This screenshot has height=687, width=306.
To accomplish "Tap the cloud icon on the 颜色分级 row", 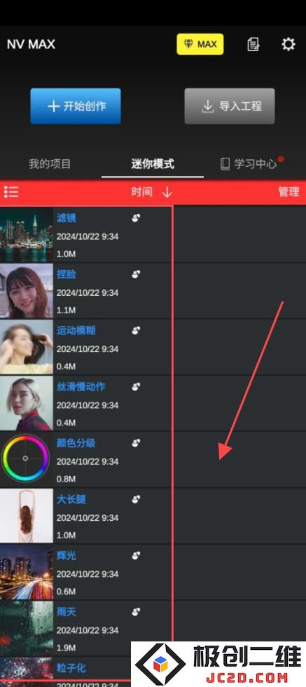I will tap(136, 443).
